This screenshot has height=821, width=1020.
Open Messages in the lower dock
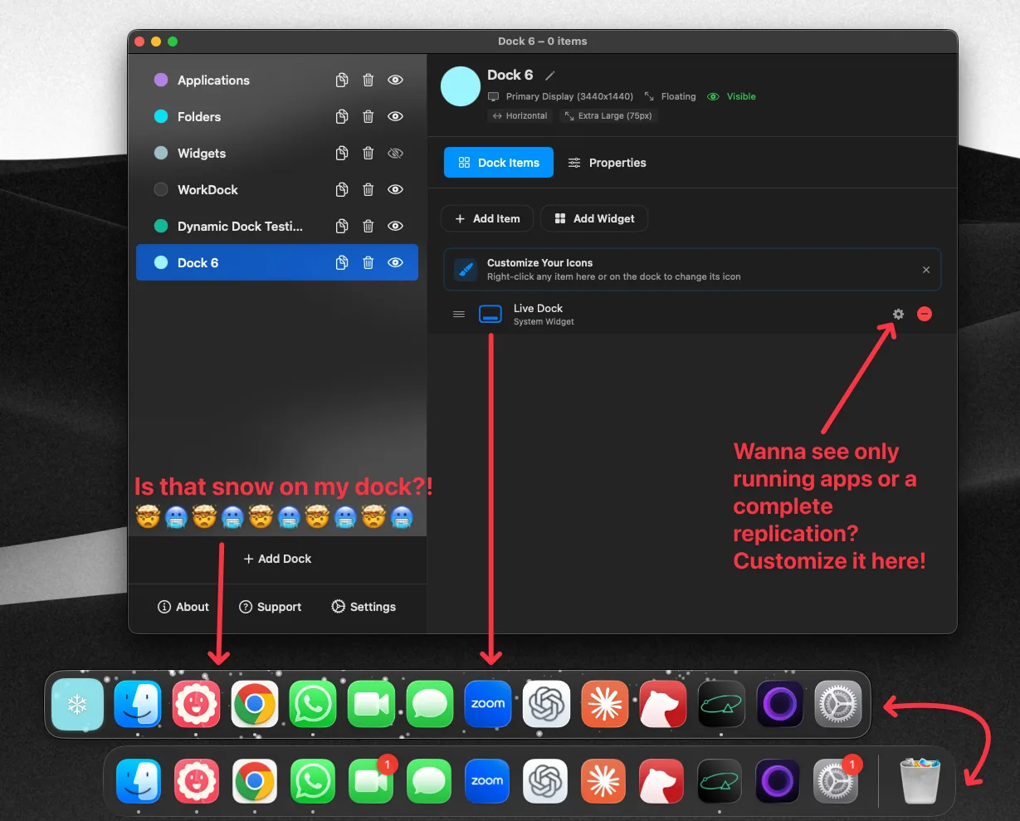tap(429, 781)
